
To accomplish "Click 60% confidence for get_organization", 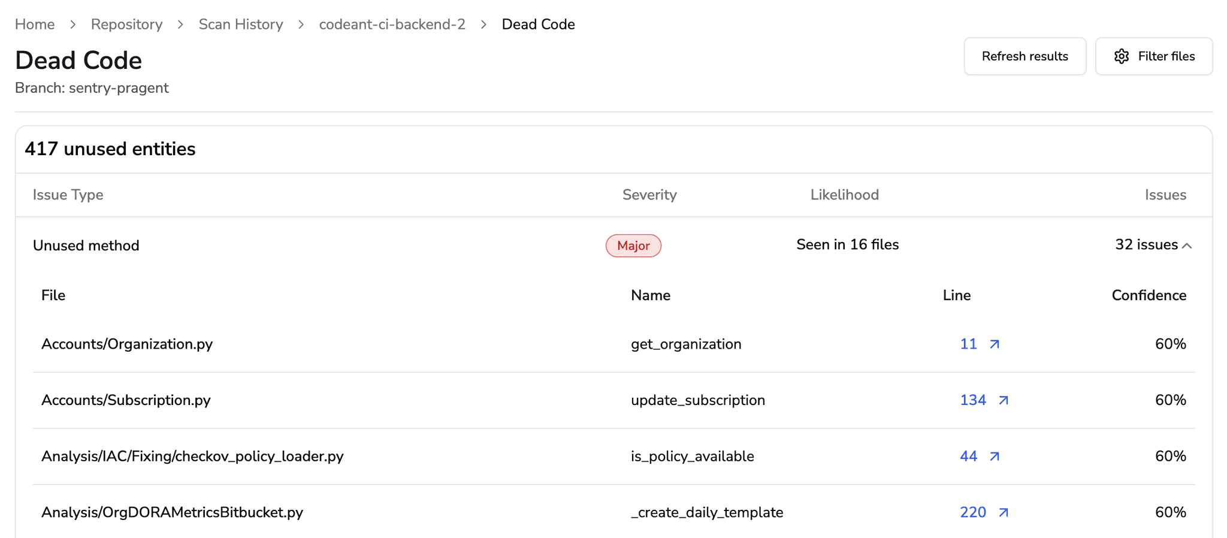I will point(1170,344).
